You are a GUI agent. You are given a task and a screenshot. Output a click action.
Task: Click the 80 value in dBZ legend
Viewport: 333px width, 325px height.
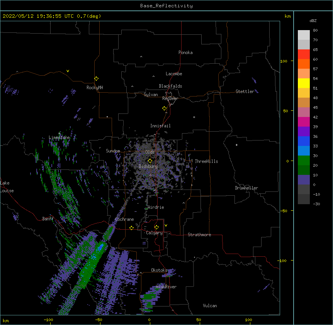[315, 30]
